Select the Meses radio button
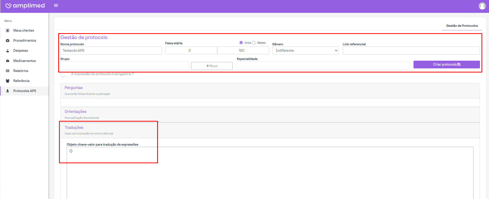 (254, 43)
